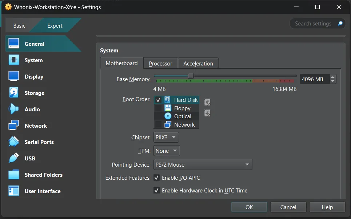
Task: Open the TPM dropdown
Action: click(166, 151)
